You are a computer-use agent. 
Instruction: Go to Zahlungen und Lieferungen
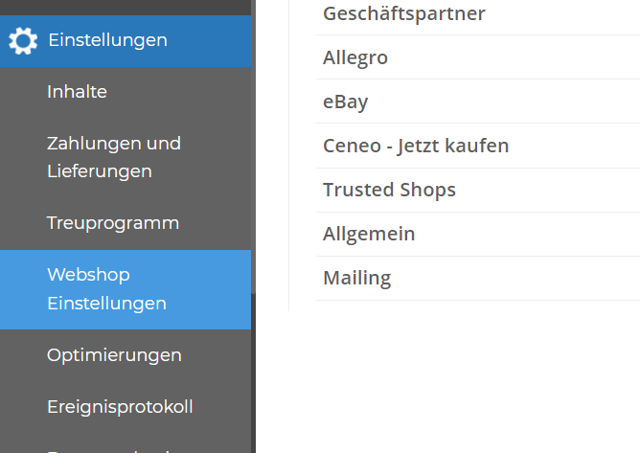tap(113, 157)
